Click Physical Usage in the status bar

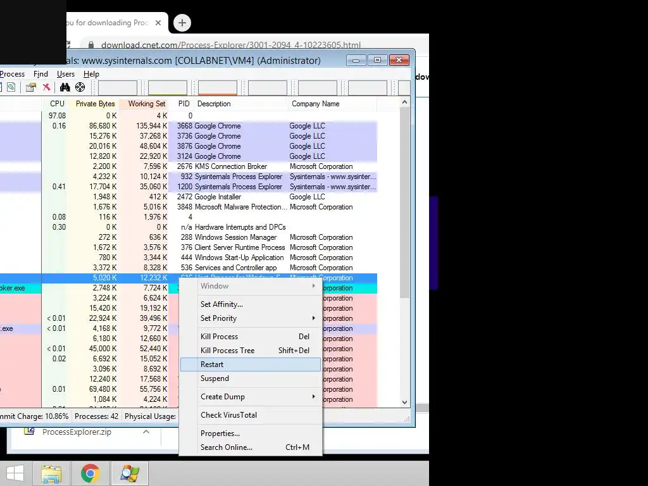point(151,416)
